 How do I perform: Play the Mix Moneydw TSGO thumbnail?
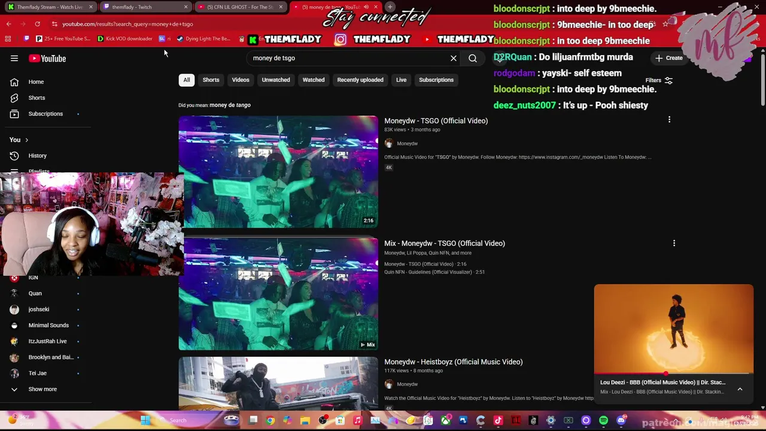278,294
